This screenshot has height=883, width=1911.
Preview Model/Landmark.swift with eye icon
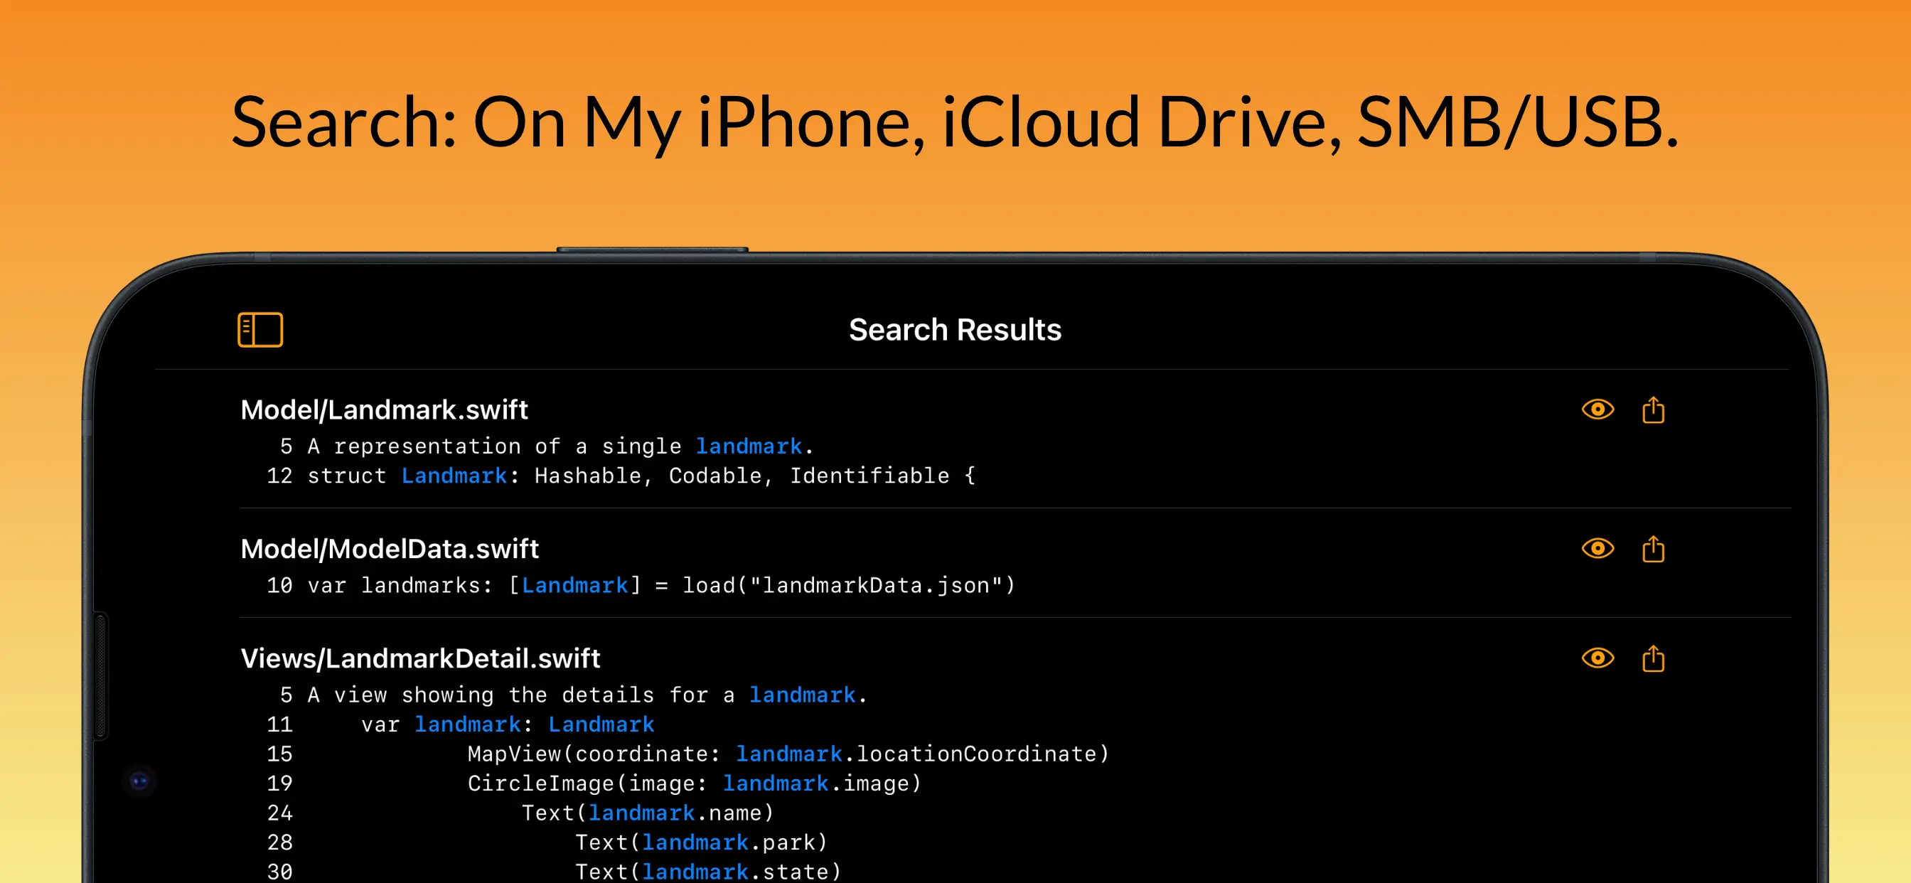pos(1597,410)
